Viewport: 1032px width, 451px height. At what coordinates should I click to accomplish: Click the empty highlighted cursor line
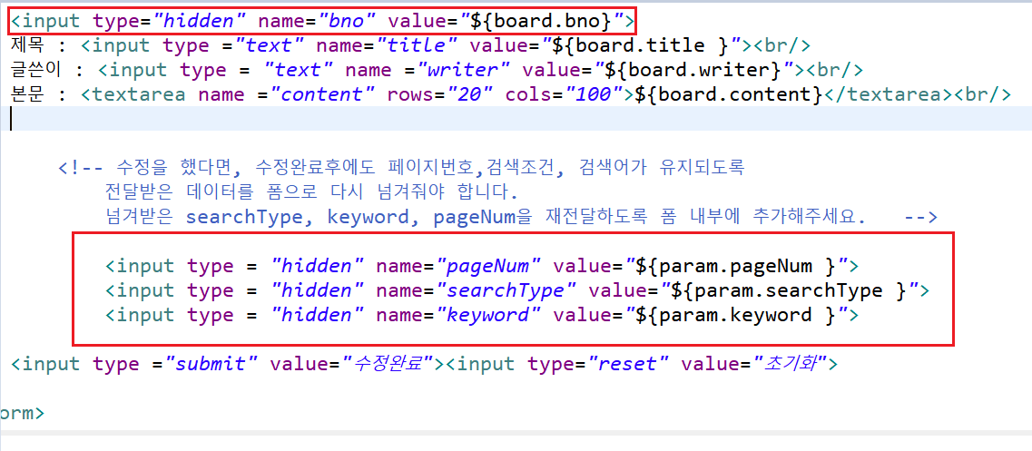[516, 119]
